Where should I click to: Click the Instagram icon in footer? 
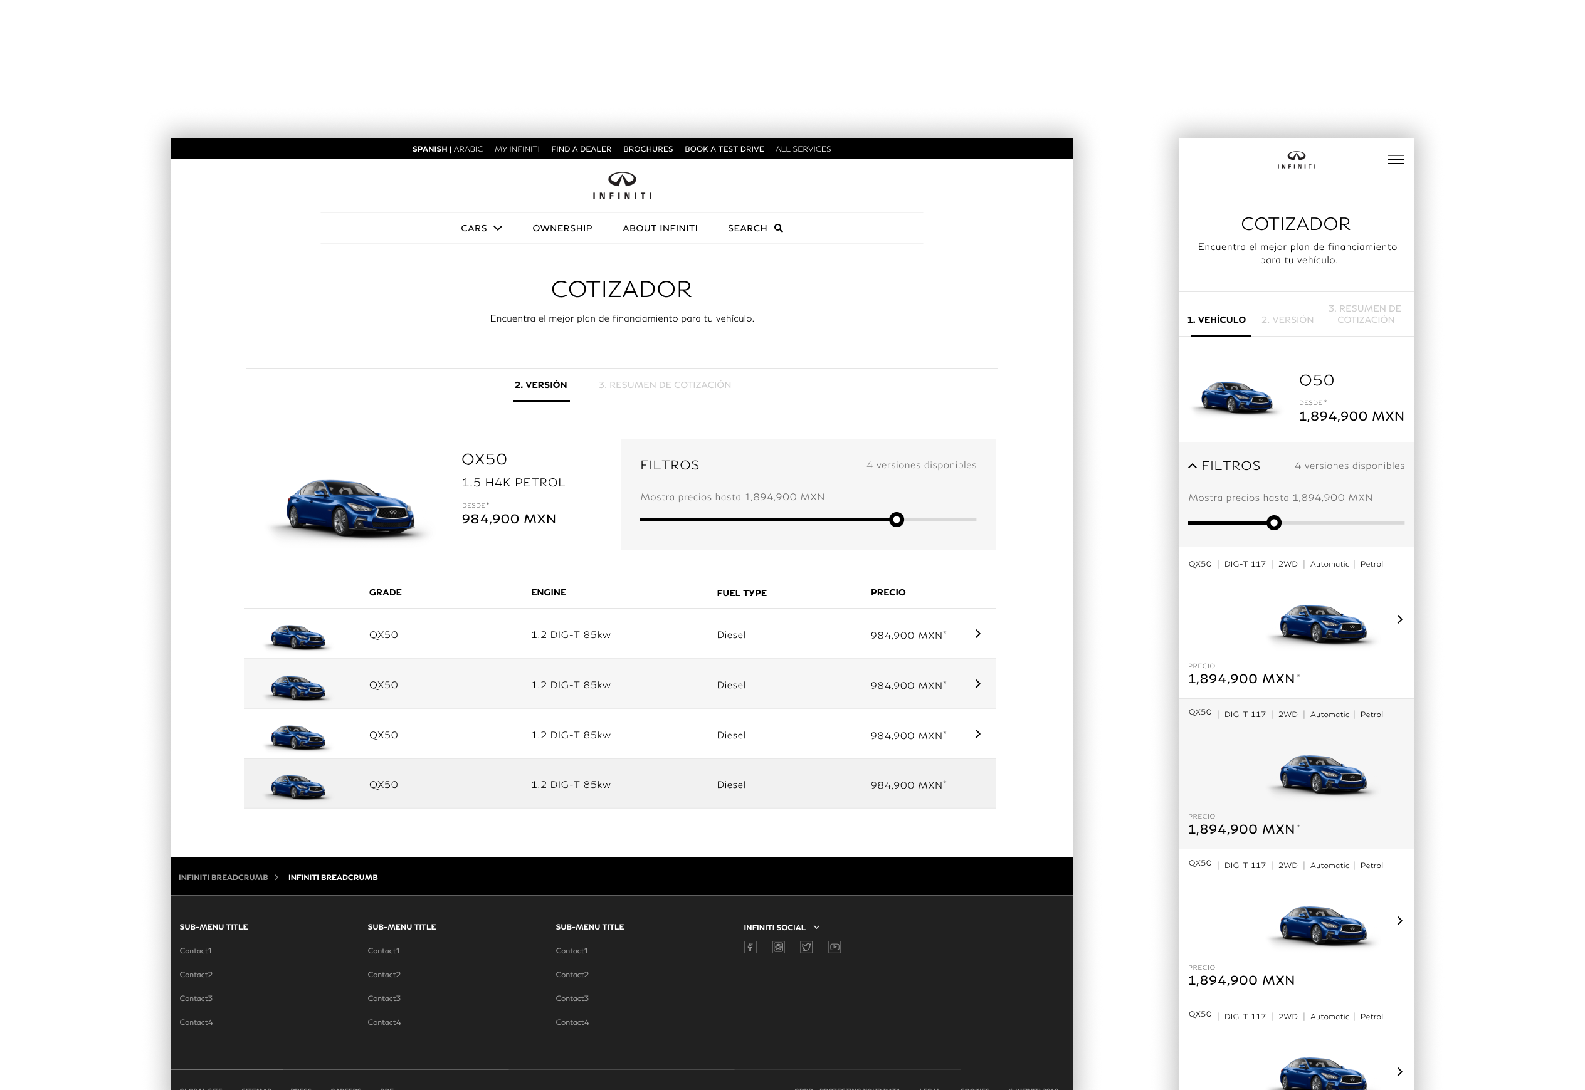(x=778, y=947)
